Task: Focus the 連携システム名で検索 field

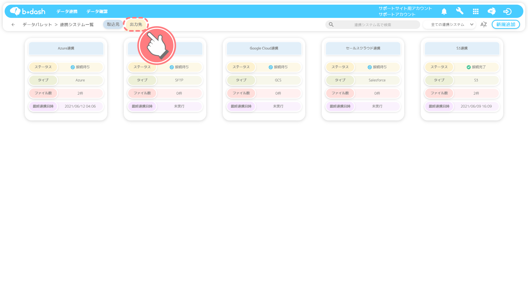Action: (373, 25)
